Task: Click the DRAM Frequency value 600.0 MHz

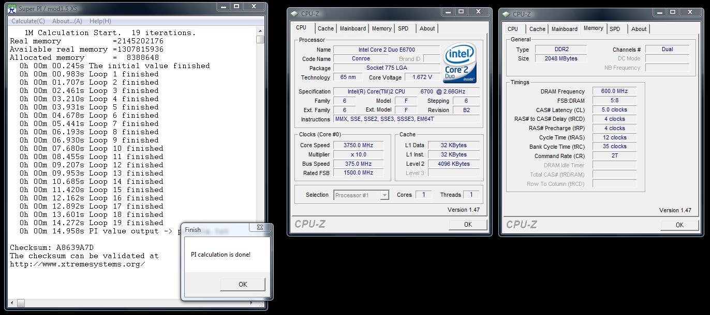Action: point(614,91)
